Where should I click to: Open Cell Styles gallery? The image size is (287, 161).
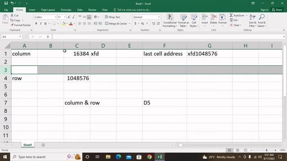click(194, 21)
